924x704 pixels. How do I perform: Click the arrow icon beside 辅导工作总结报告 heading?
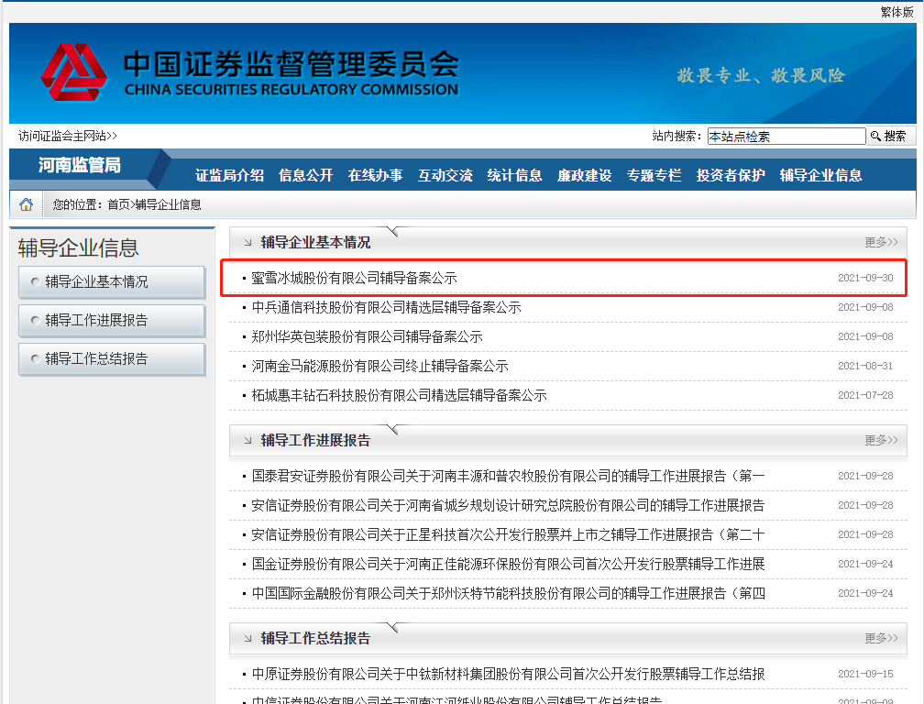[x=247, y=638]
